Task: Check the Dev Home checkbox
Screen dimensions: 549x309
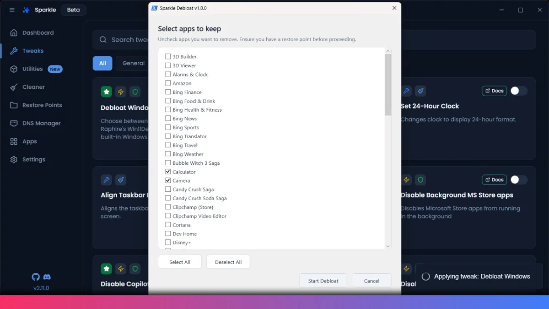Action: point(168,234)
